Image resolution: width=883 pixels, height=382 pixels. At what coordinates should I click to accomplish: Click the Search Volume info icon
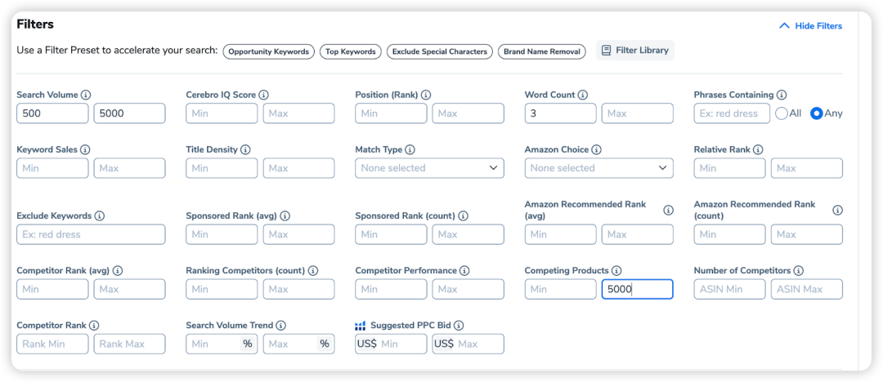(86, 95)
